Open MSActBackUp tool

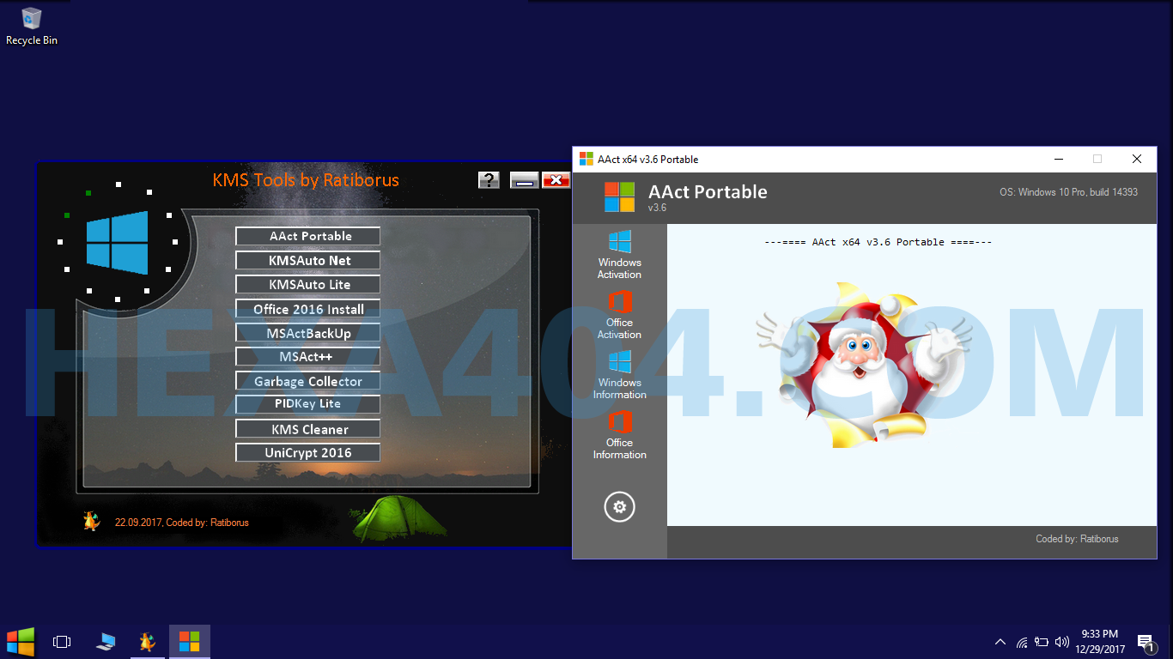(x=308, y=333)
